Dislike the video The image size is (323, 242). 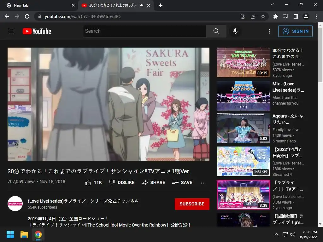[122, 182]
